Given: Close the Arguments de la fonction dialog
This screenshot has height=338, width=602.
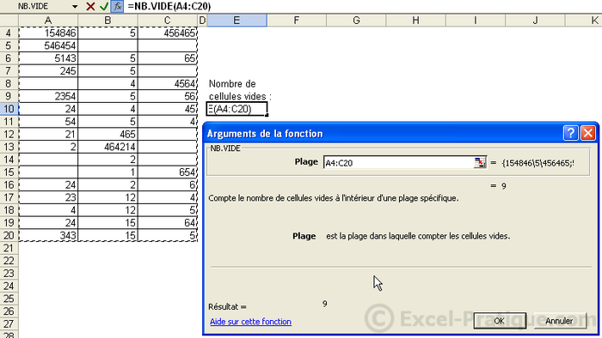Looking at the screenshot, I should click(x=588, y=133).
